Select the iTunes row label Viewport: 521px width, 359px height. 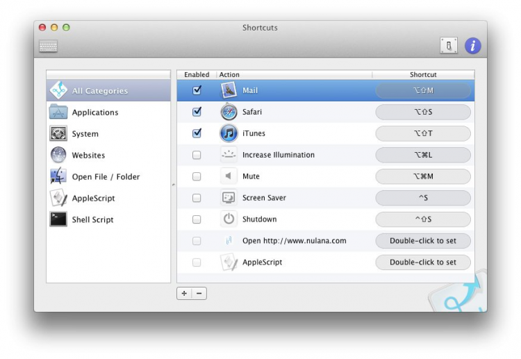(x=254, y=133)
